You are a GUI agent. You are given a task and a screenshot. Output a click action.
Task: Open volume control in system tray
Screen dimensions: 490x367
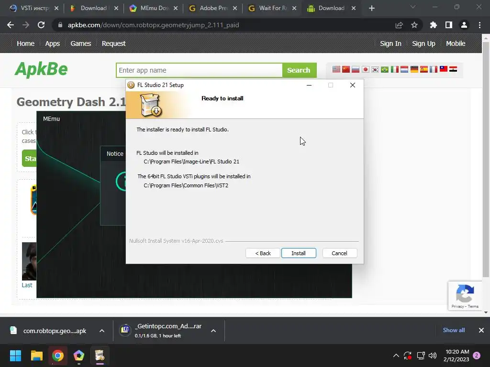point(433,356)
